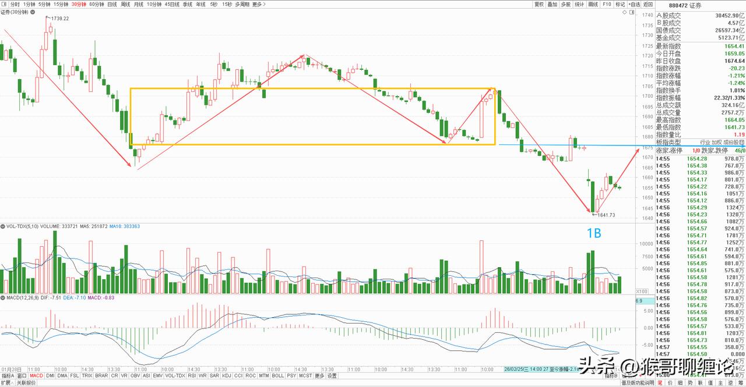The height and width of the screenshot is (387, 746).
Task: Select the 筹 chip distribution tab
Action: pyautogui.click(x=740, y=383)
